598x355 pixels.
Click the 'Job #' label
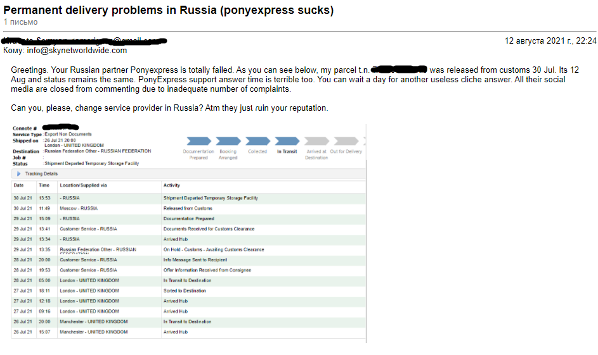(19, 158)
